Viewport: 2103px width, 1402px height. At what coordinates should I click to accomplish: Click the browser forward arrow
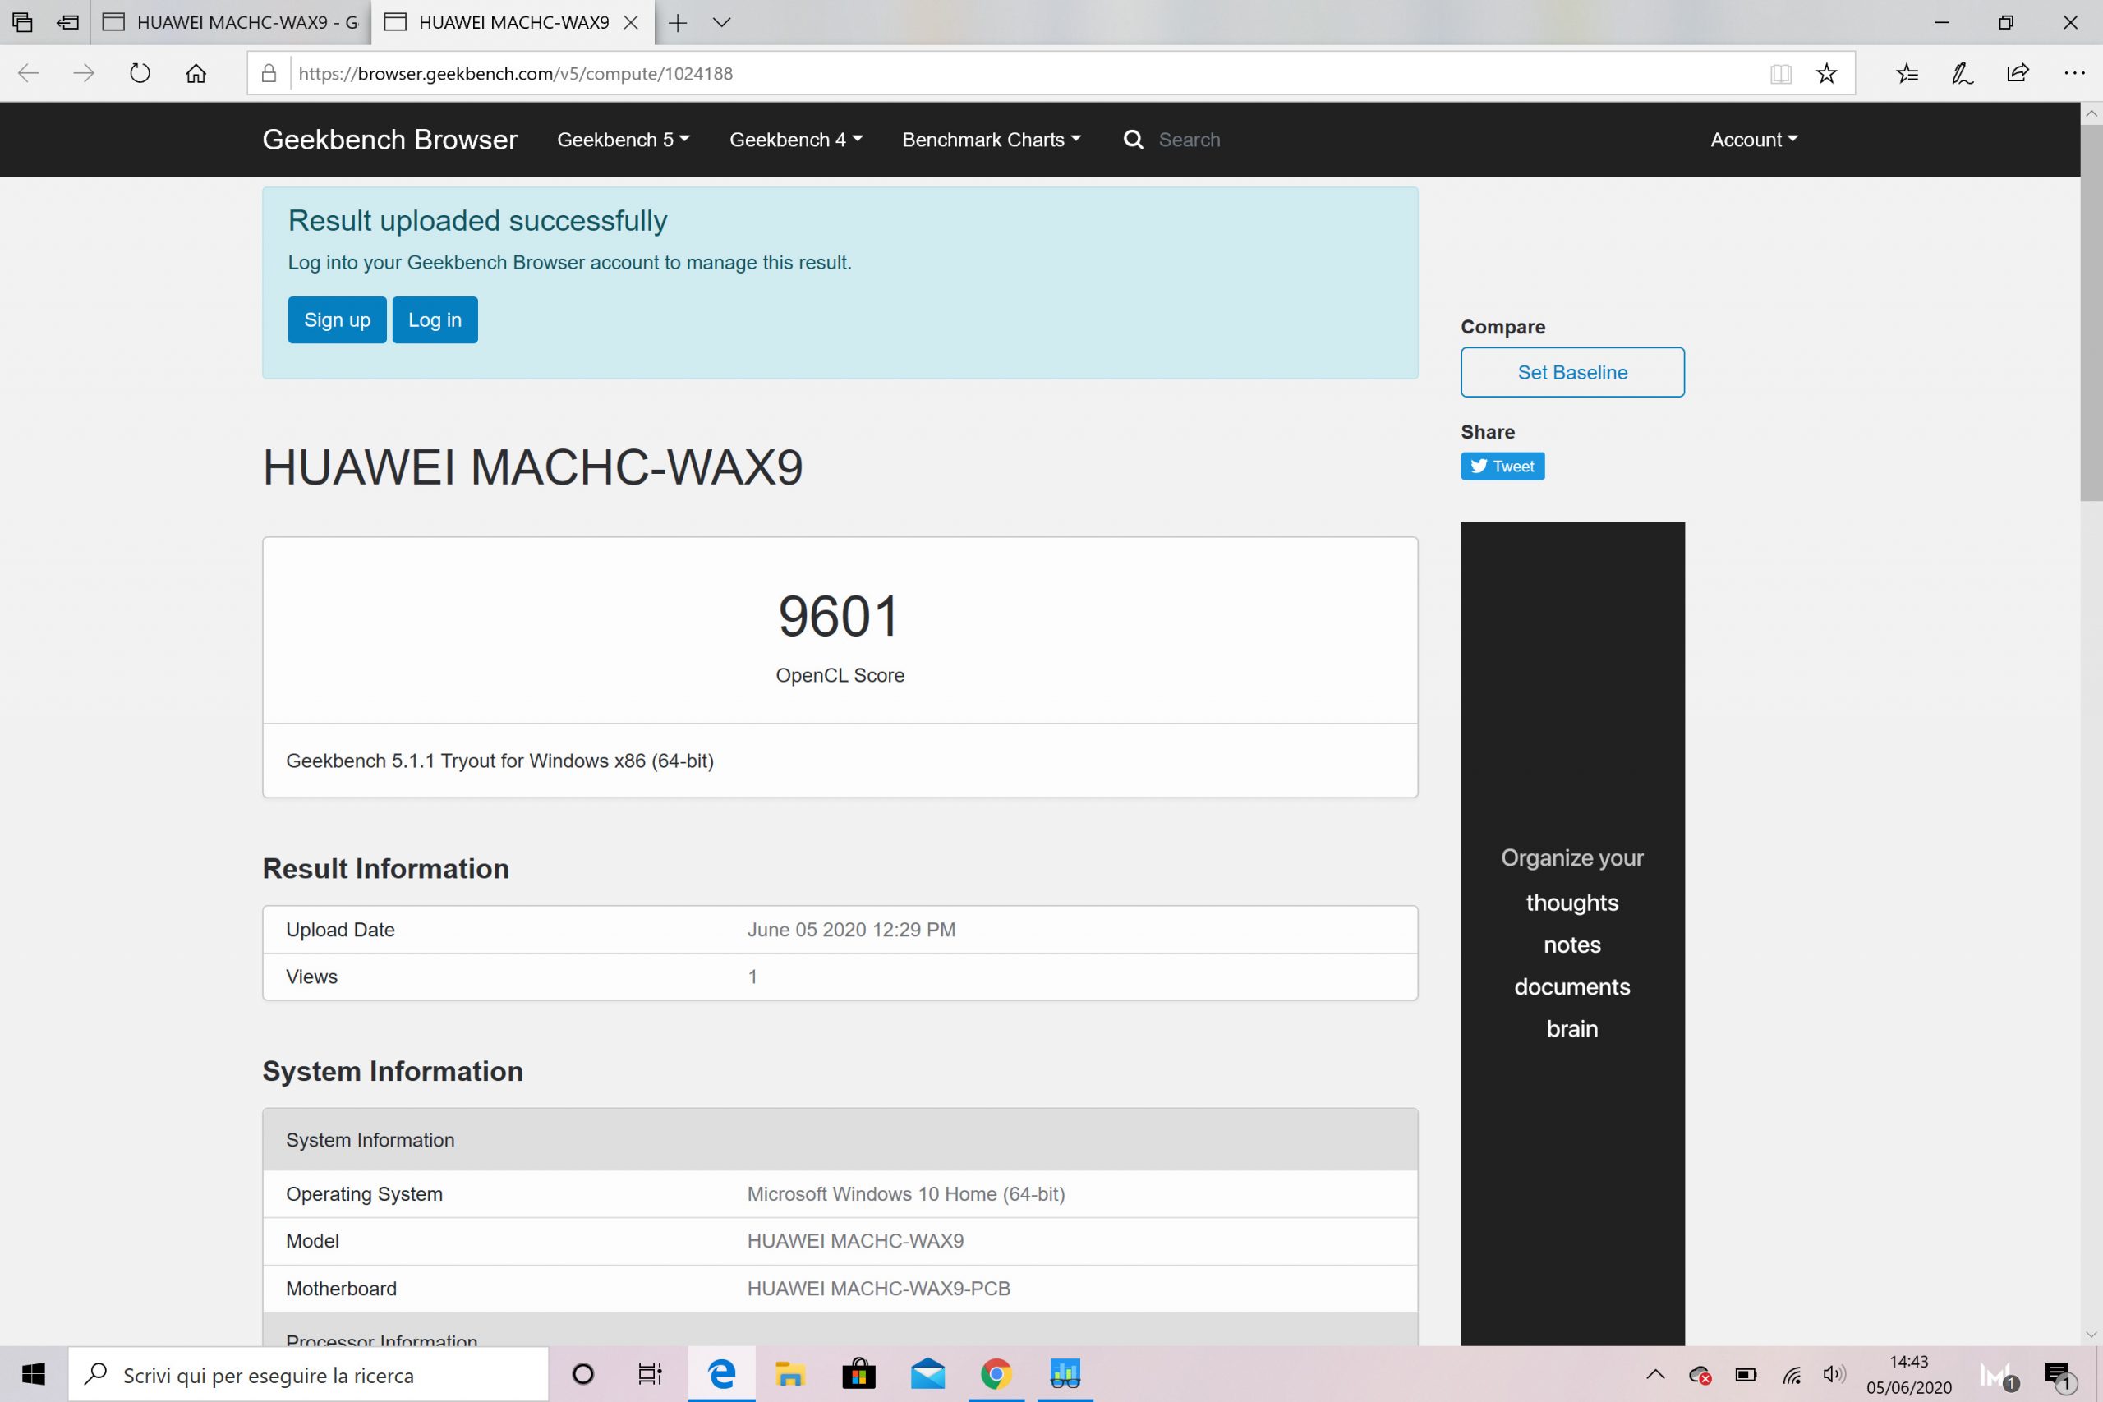(84, 73)
